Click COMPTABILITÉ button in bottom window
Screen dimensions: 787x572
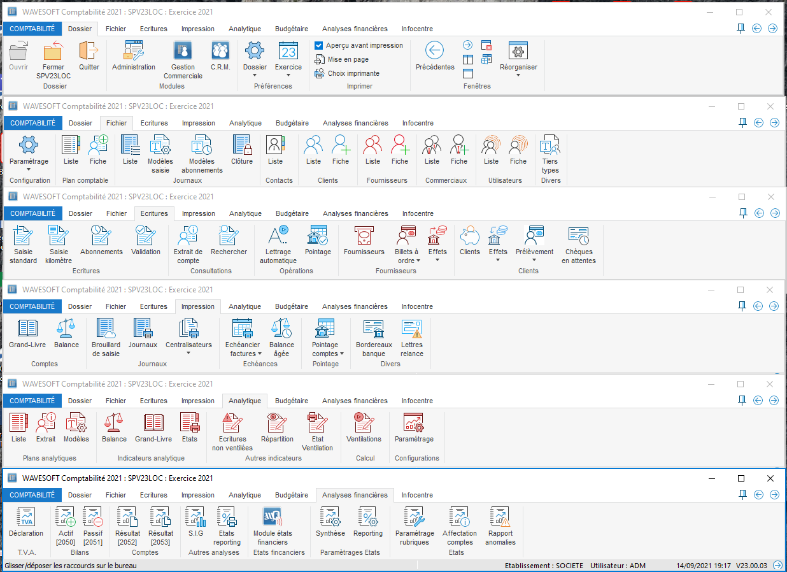(32, 495)
